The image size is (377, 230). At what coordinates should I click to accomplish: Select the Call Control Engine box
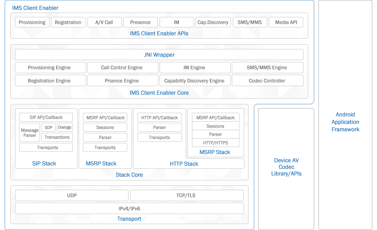point(123,68)
